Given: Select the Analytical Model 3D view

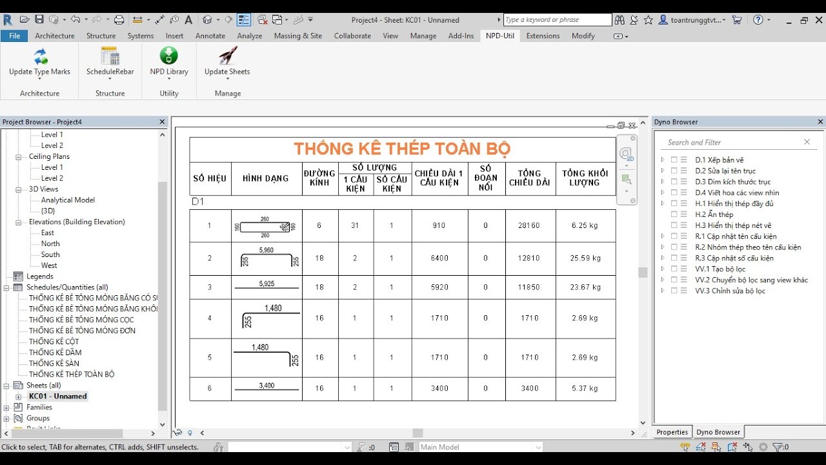Looking at the screenshot, I should coord(68,200).
